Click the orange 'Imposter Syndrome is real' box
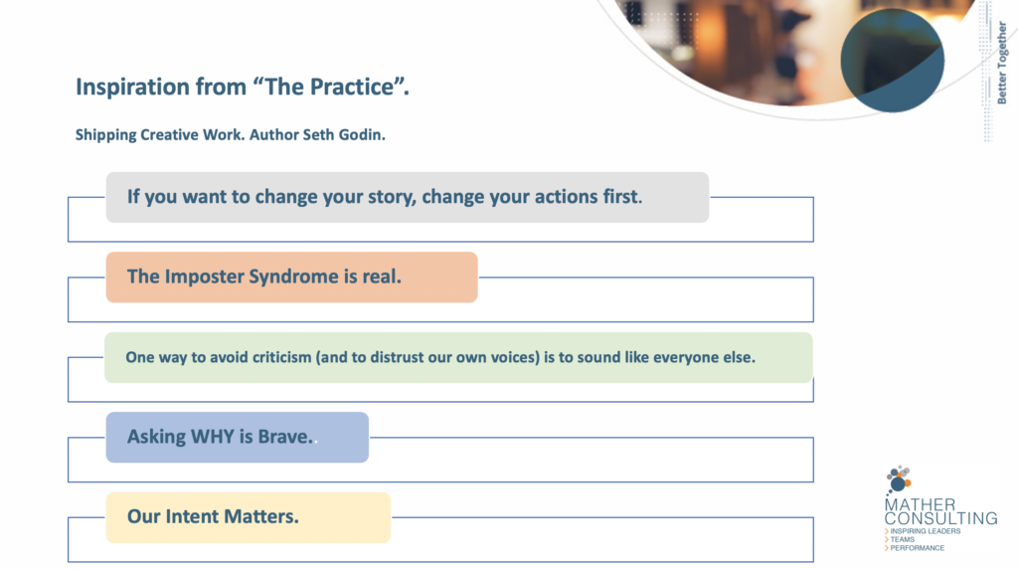The image size is (1018, 569). [291, 277]
